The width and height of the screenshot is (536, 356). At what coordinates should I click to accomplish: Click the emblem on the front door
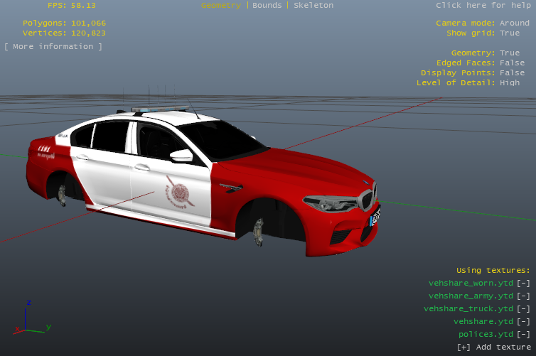[x=178, y=193]
